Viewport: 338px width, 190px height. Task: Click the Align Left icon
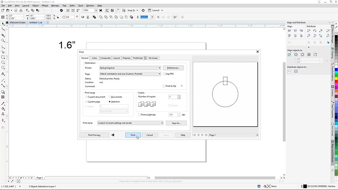289,31
